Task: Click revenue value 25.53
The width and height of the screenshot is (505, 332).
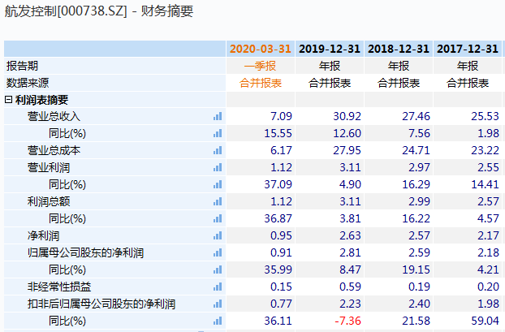Action: [485, 116]
